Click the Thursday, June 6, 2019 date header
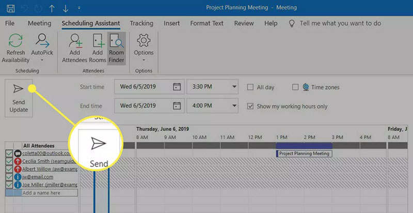This screenshot has height=213, width=413. (163, 129)
